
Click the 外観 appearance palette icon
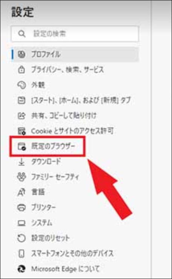point(21,85)
